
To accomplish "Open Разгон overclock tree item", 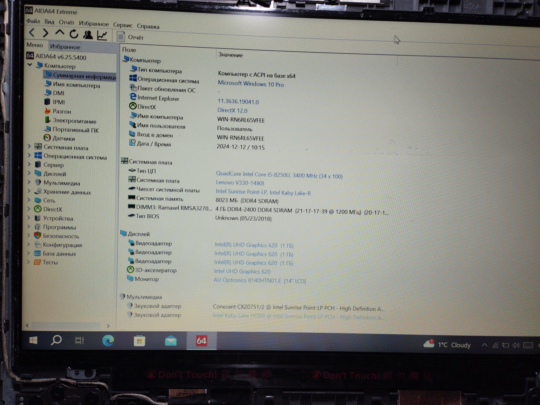I will click(58, 111).
